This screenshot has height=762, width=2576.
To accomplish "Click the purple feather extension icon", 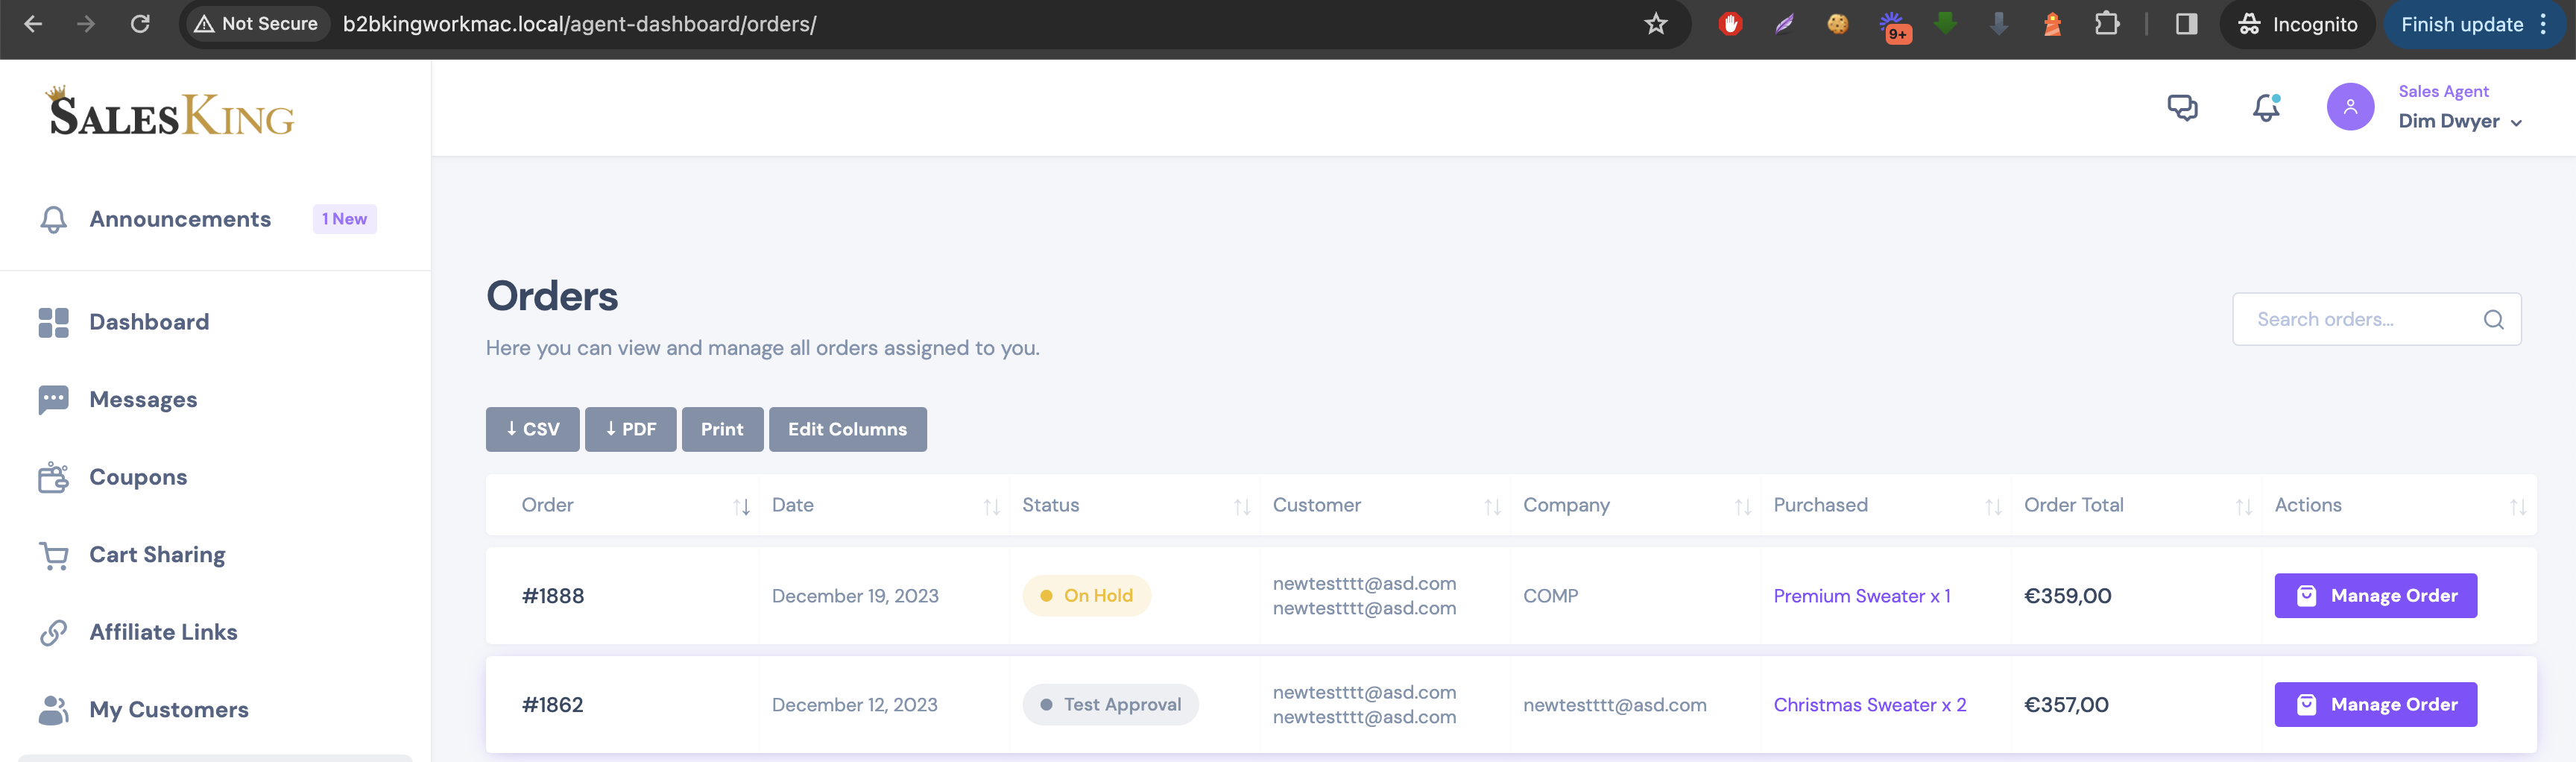I will (x=1785, y=24).
